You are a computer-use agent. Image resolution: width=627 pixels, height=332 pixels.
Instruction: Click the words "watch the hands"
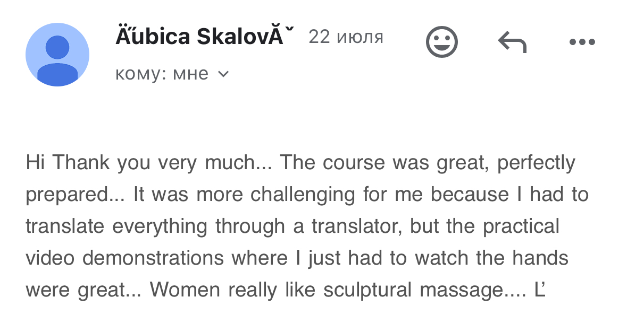pyautogui.click(x=491, y=258)
